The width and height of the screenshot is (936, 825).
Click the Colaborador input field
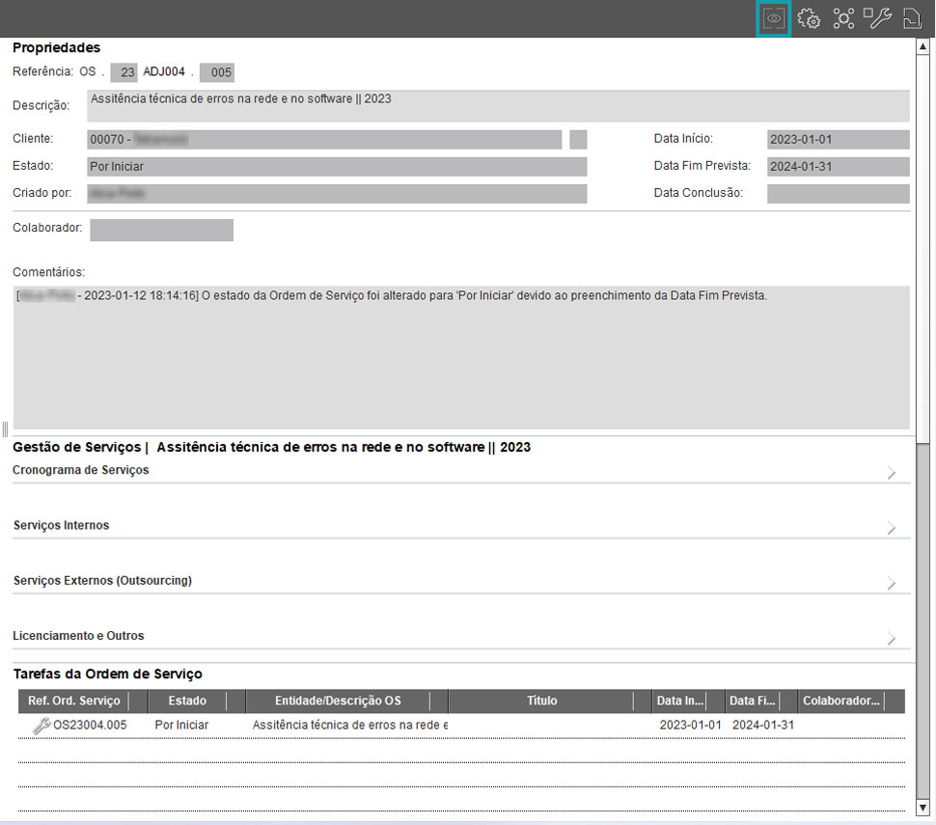pyautogui.click(x=161, y=230)
